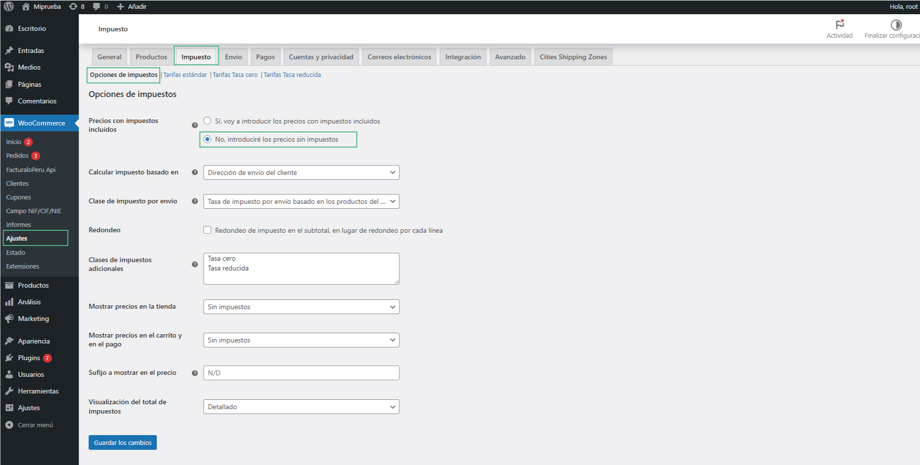
Task: Enable the Redondeo de impuesto checkbox
Action: (207, 230)
